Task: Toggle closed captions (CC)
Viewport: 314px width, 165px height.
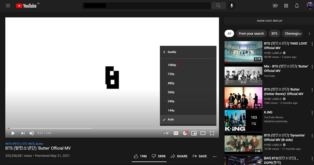Action: pyautogui.click(x=176, y=133)
